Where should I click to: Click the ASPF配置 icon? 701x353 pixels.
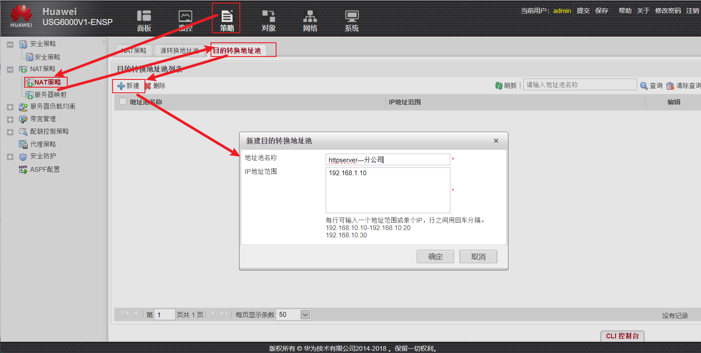tap(23, 170)
